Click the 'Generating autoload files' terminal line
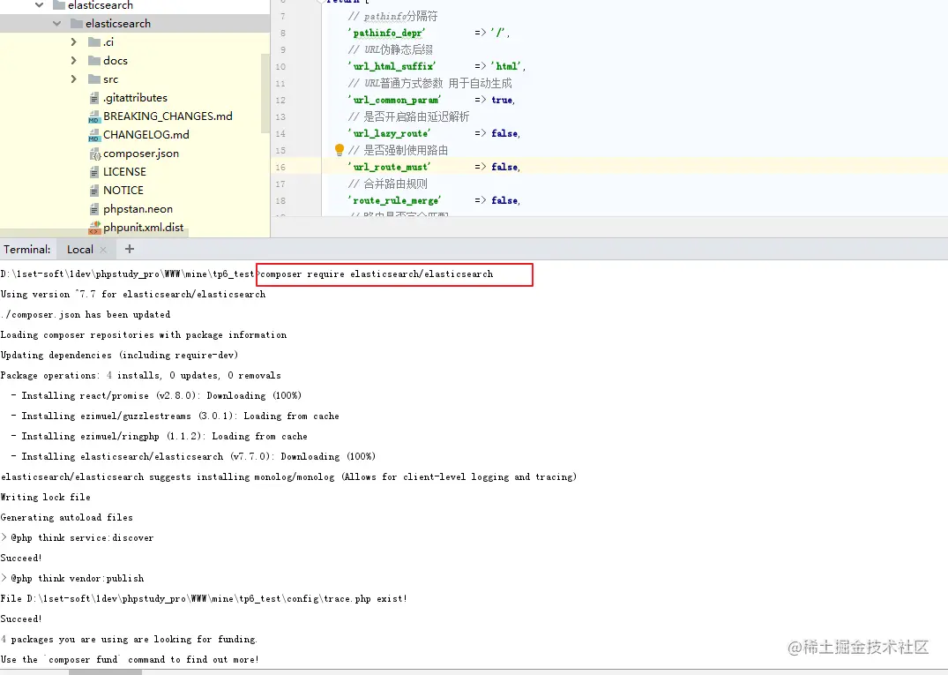This screenshot has width=948, height=675. tap(66, 517)
